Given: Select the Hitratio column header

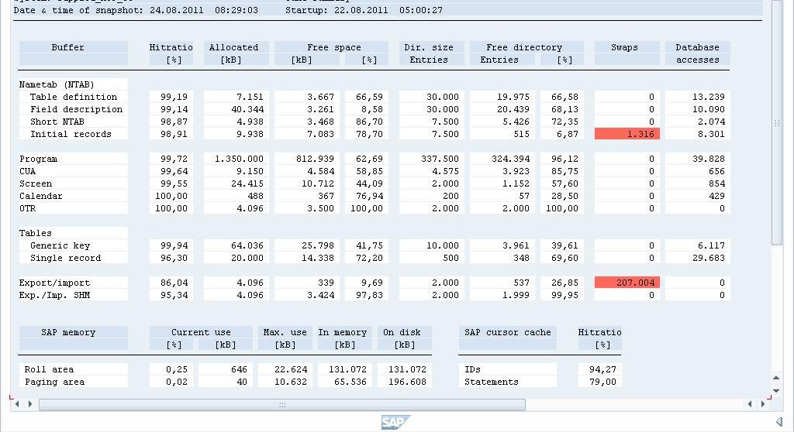Looking at the screenshot, I should coord(171,47).
